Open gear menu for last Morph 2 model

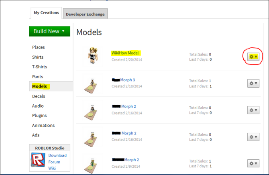253,163
